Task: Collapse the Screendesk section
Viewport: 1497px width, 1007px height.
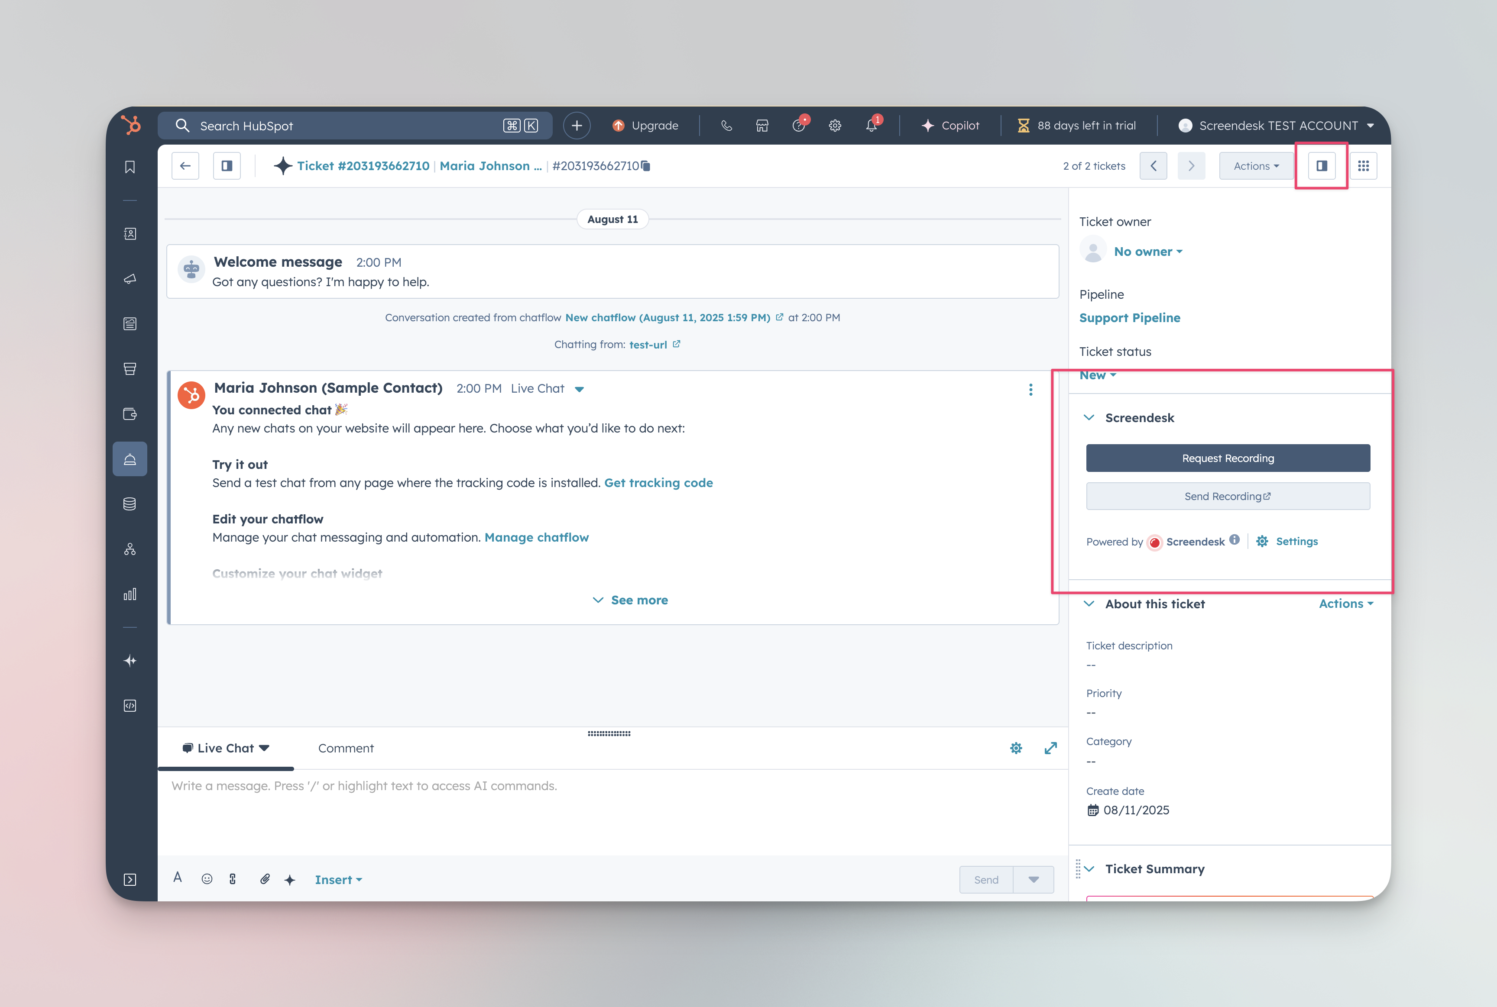Action: pos(1089,417)
